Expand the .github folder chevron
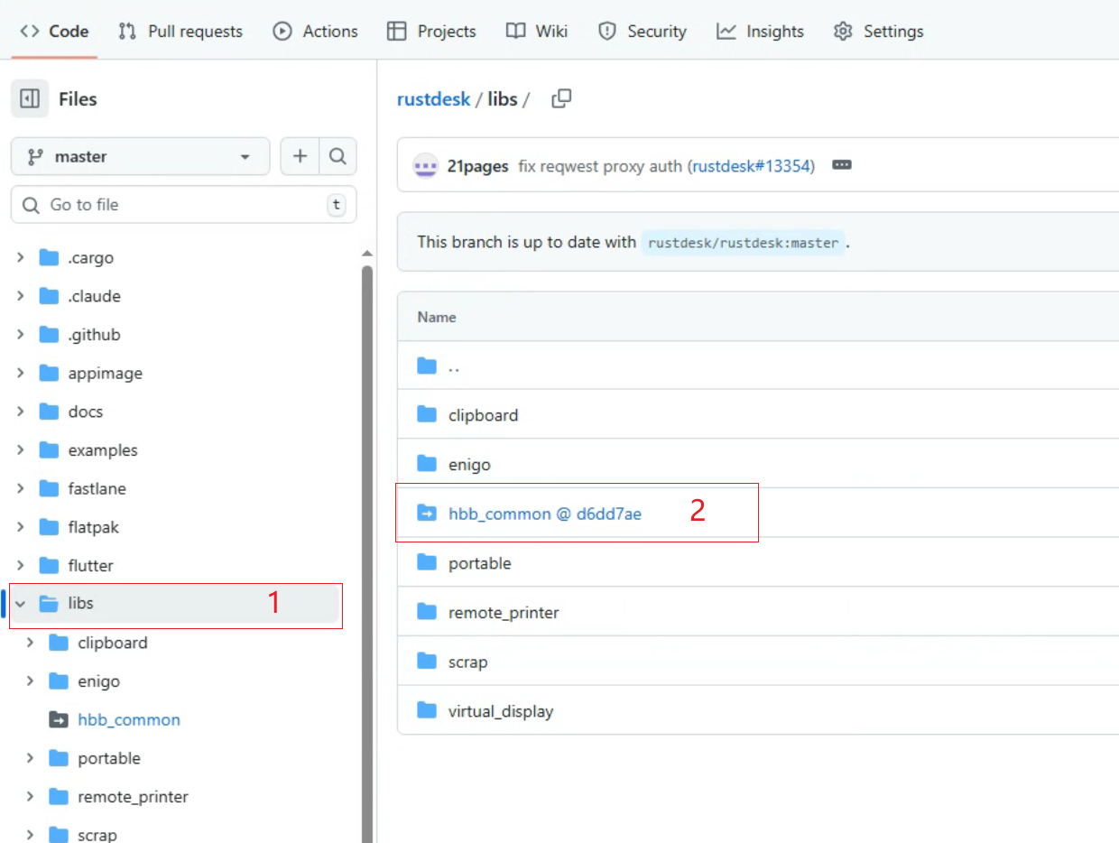Image resolution: width=1119 pixels, height=843 pixels. (x=21, y=335)
